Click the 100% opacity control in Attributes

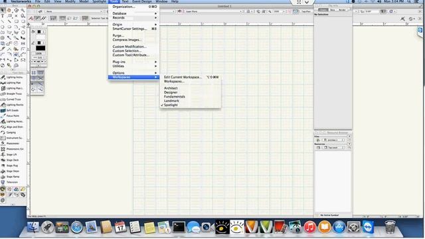tap(39, 54)
